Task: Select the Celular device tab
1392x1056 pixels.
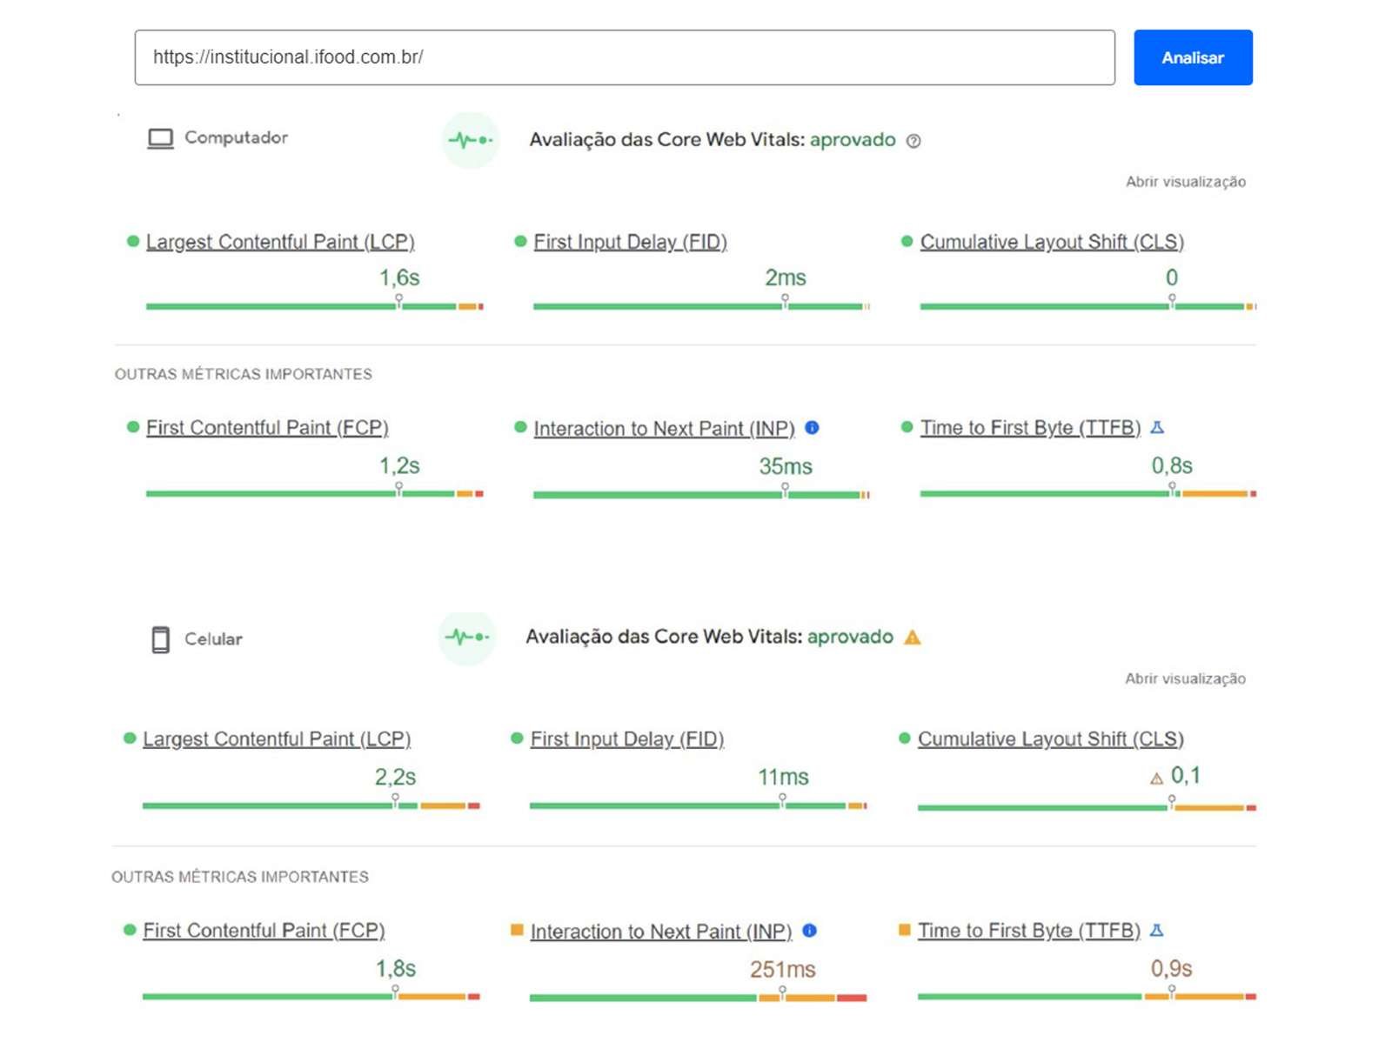Action: 197,639
